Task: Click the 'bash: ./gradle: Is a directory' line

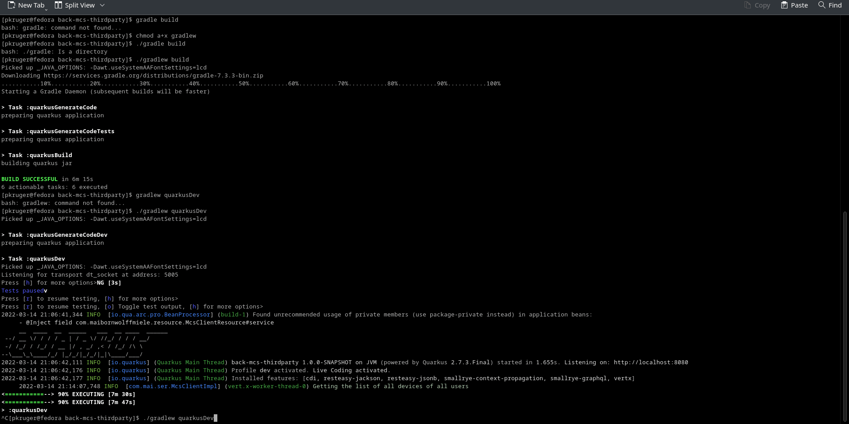Action: pos(54,52)
